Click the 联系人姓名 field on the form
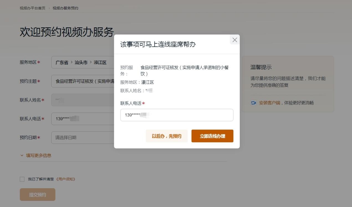This screenshot has height=207, width=352. click(x=83, y=100)
